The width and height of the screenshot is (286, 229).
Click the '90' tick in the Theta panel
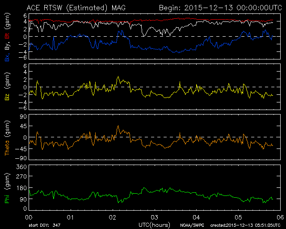[x=23, y=116]
